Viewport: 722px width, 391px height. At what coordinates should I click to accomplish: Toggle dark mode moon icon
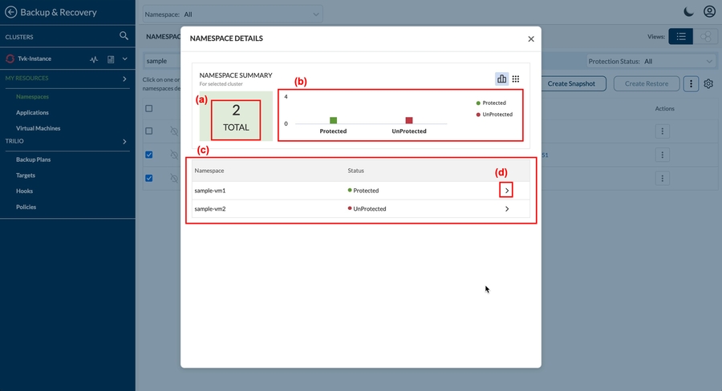tap(688, 12)
